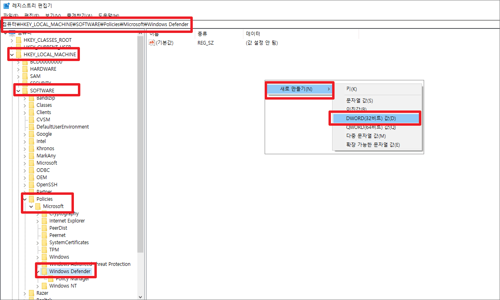Click the string icon beside (기본값)
This screenshot has height=300, width=500.
click(152, 43)
